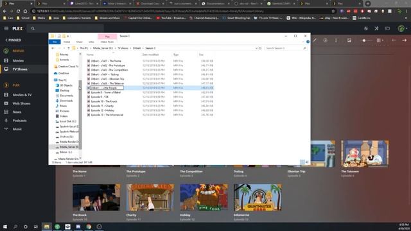Screen dimensions: 411x231
Task: Open the File tab in Explorer ribbon
Action: [x=55, y=42]
